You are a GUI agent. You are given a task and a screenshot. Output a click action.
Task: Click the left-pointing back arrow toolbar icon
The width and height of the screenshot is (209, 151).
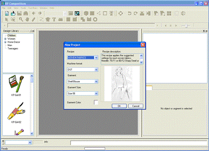34,13
